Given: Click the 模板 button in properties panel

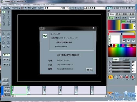Looking at the screenshot, I should tap(132, 18).
